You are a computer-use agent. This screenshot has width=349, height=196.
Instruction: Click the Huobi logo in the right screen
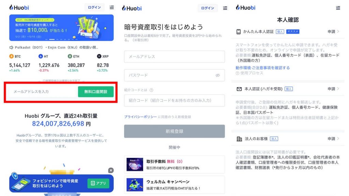coord(245,7)
